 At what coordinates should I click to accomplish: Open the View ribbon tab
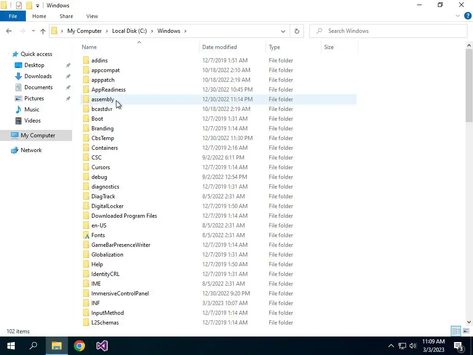point(92,16)
